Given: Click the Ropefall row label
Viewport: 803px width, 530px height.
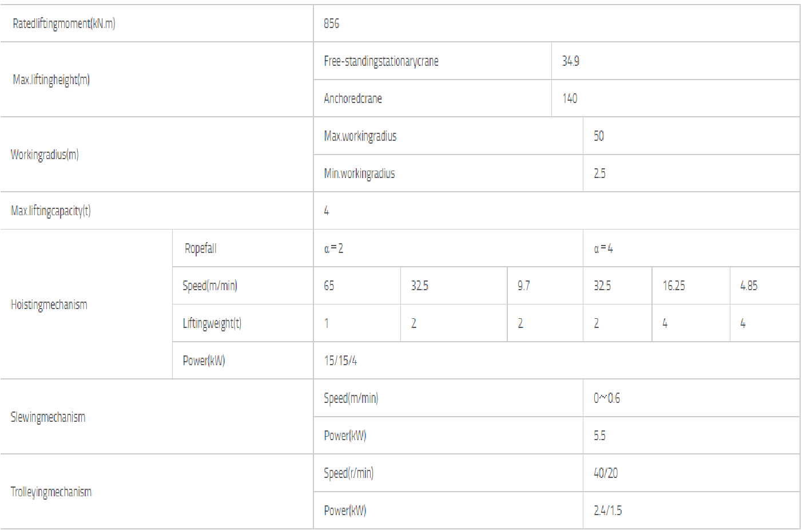Looking at the screenshot, I should coord(201,248).
